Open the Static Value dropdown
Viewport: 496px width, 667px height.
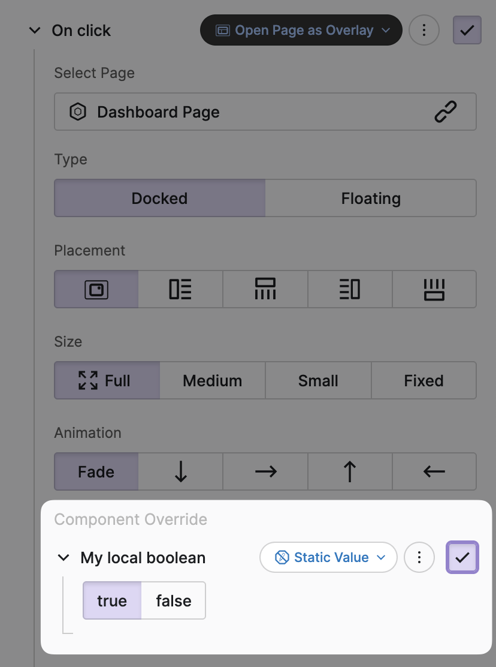(x=328, y=558)
